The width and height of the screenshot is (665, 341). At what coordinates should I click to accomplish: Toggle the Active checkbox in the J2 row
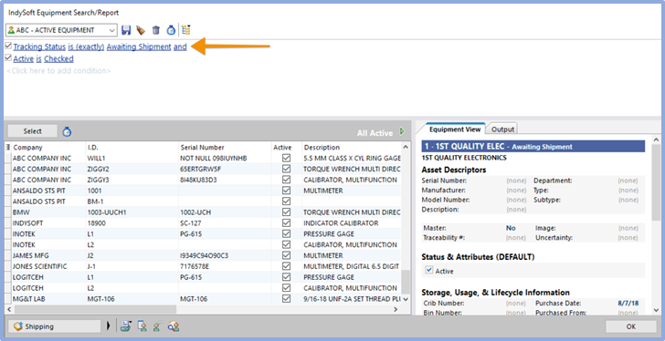point(286,255)
